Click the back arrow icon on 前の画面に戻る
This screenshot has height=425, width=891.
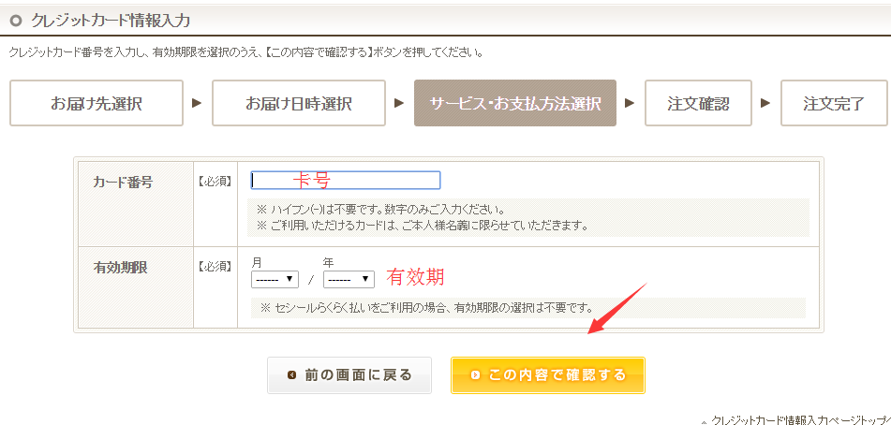coord(292,375)
